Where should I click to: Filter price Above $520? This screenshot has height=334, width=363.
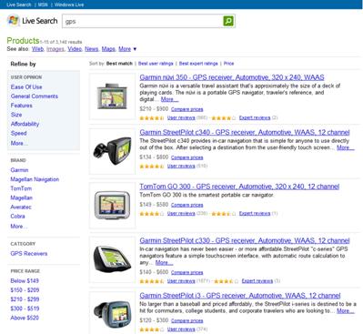pos(25,318)
